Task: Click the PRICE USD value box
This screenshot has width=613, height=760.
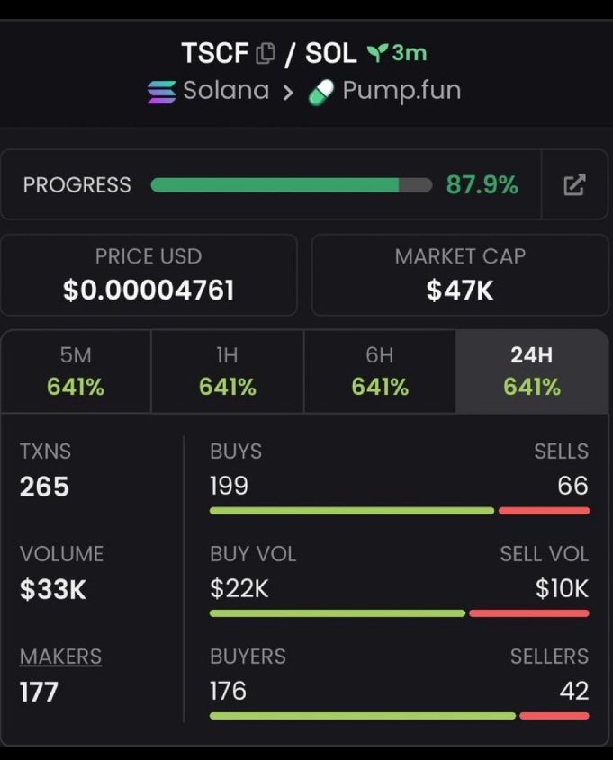Action: point(149,275)
